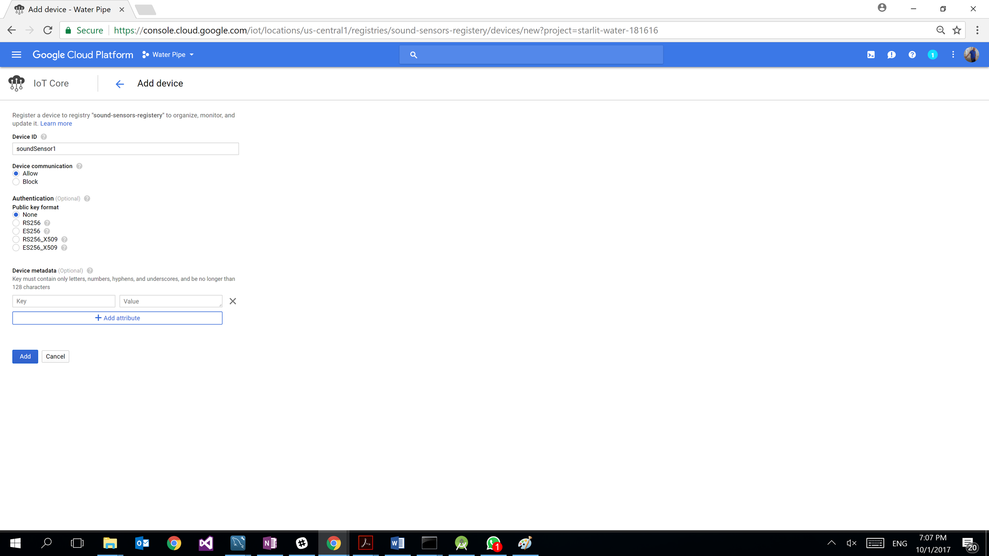Viewport: 989px width, 556px height.
Task: Select ES256_X509 public key format
Action: click(x=16, y=248)
